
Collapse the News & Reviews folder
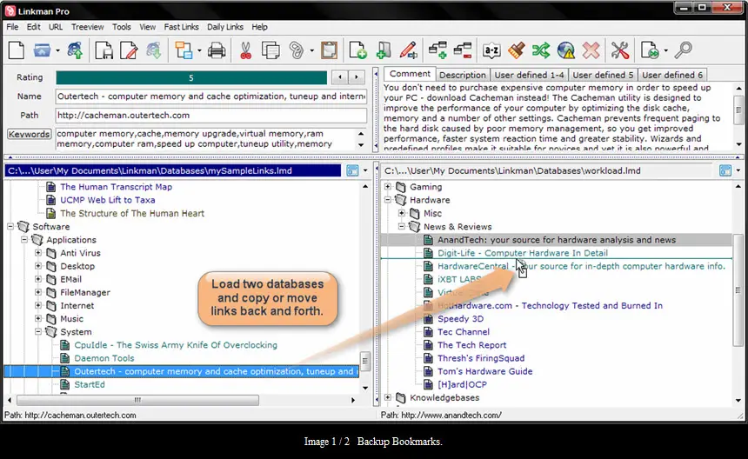402,226
